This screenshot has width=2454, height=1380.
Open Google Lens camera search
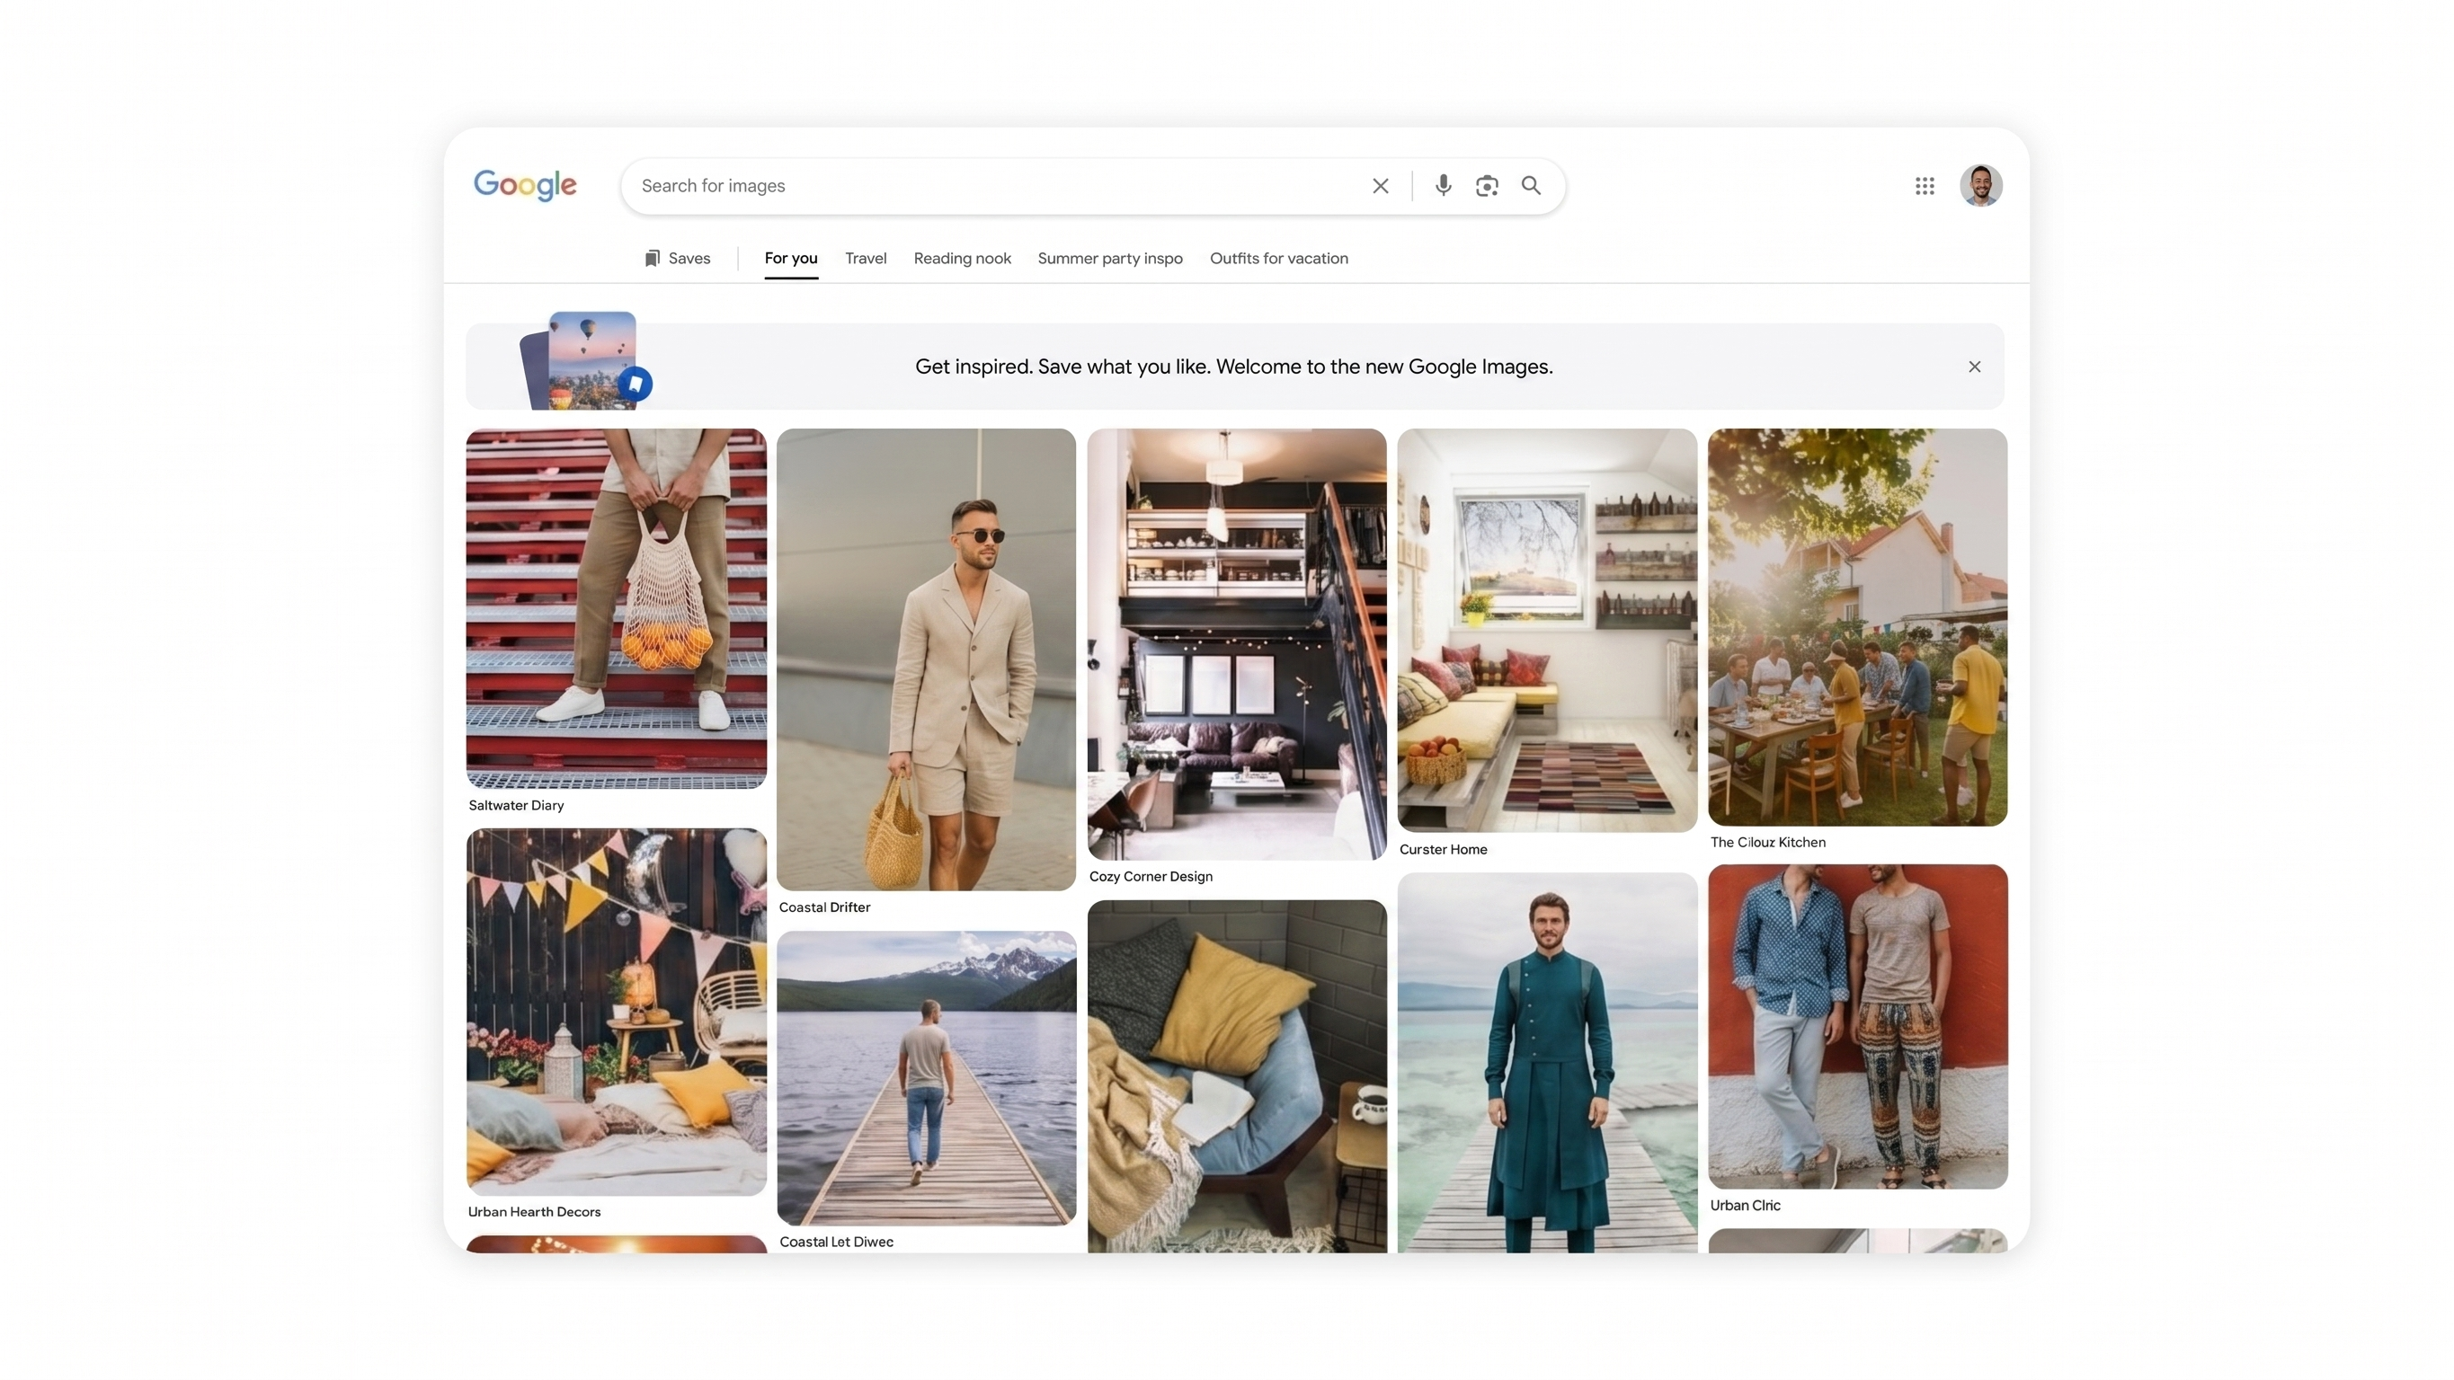pyautogui.click(x=1487, y=186)
